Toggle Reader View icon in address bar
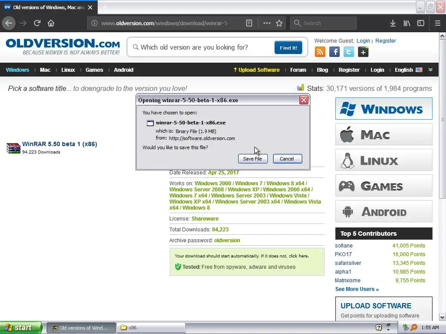The width and height of the screenshot is (446, 334). pyautogui.click(x=249, y=23)
